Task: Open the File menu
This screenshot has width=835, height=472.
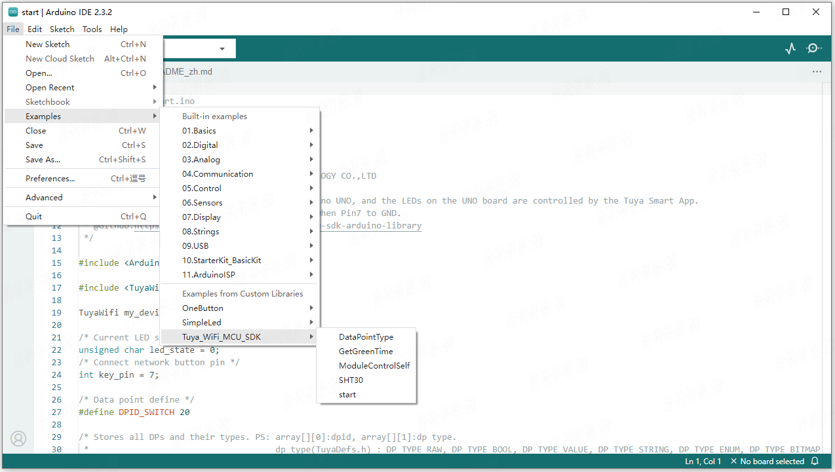Action: (13, 29)
